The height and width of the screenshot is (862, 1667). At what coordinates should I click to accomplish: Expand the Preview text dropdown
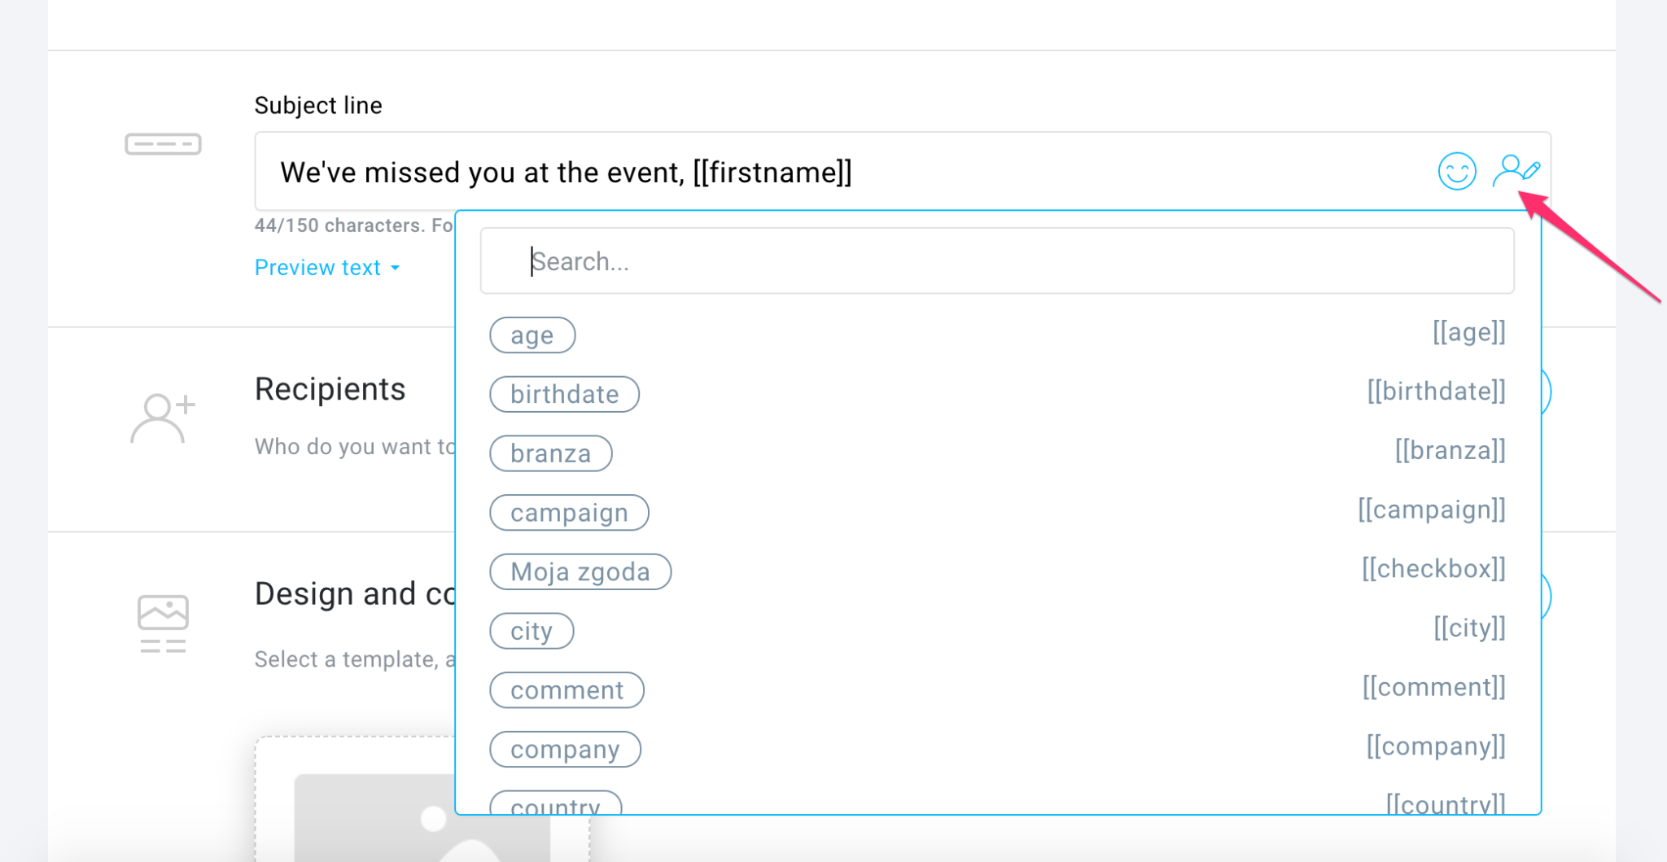[x=326, y=267]
